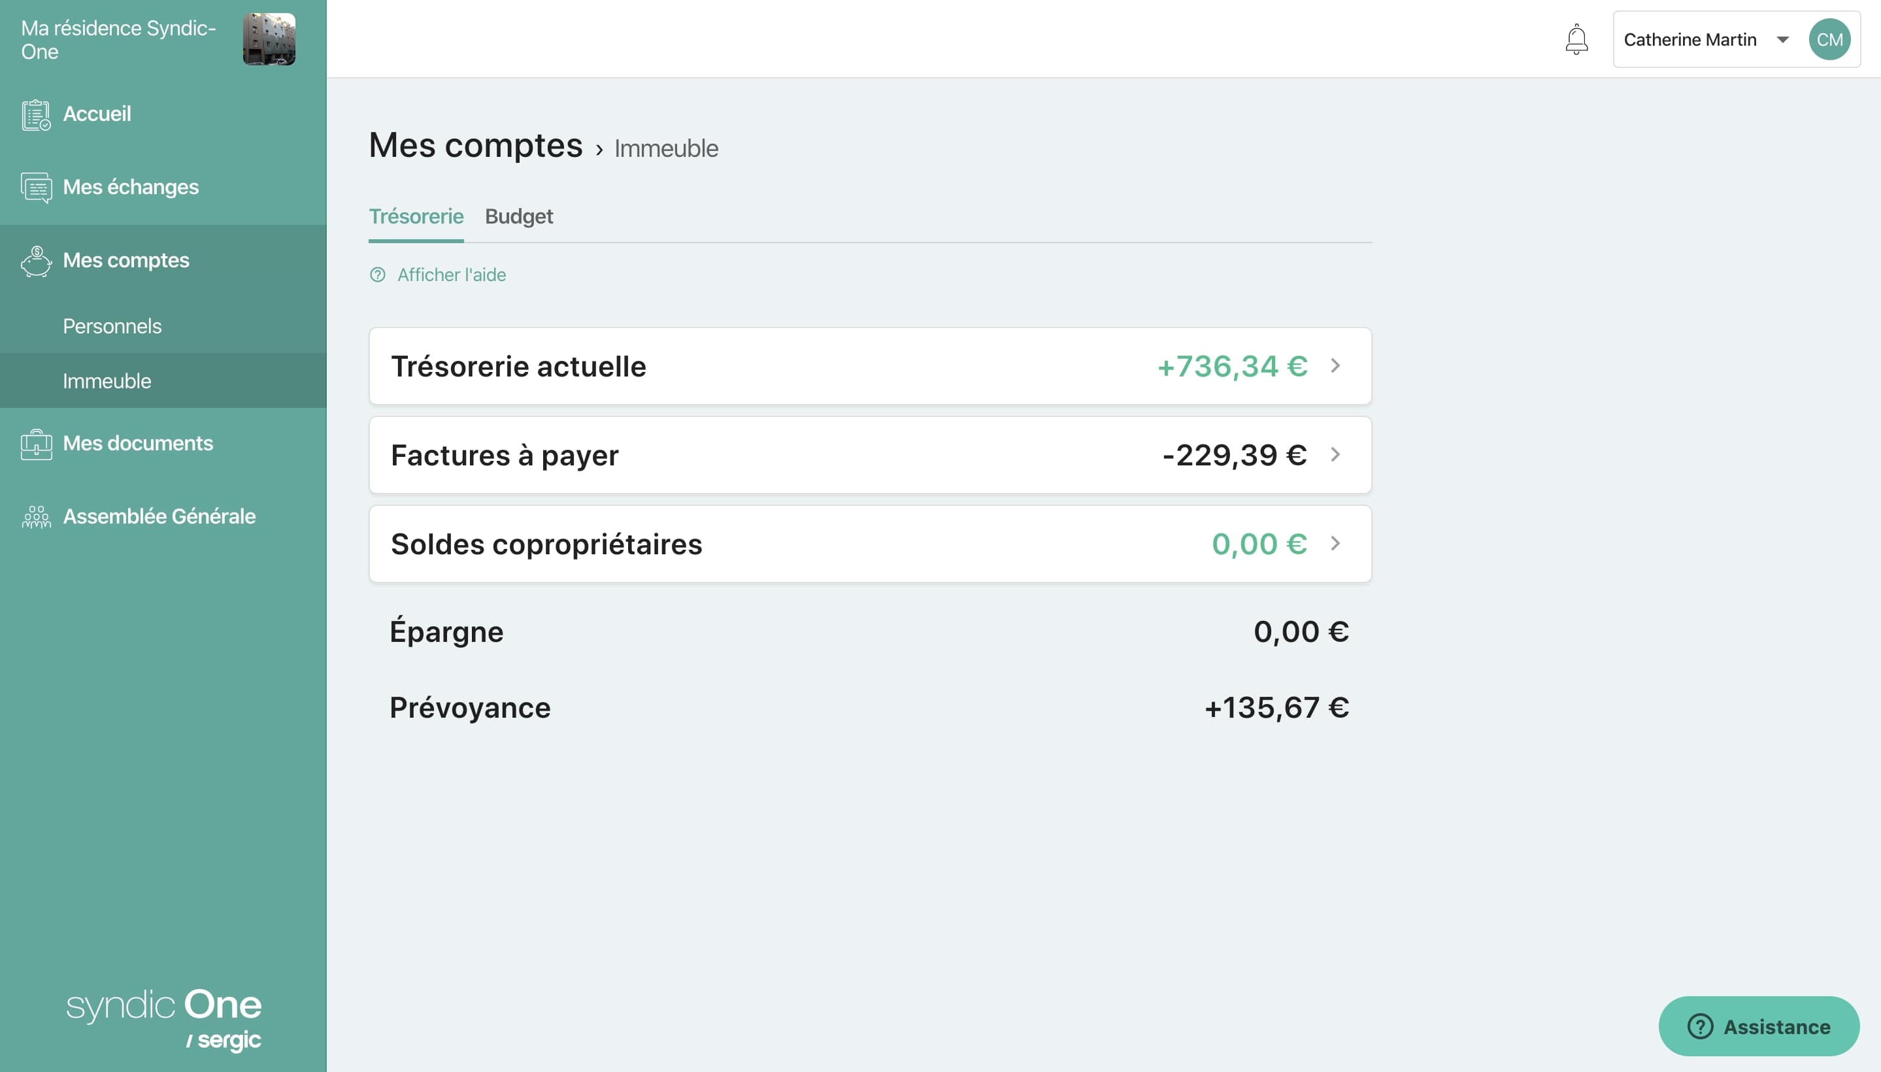Click the Accueil clipboard icon
The width and height of the screenshot is (1881, 1072).
tap(36, 115)
